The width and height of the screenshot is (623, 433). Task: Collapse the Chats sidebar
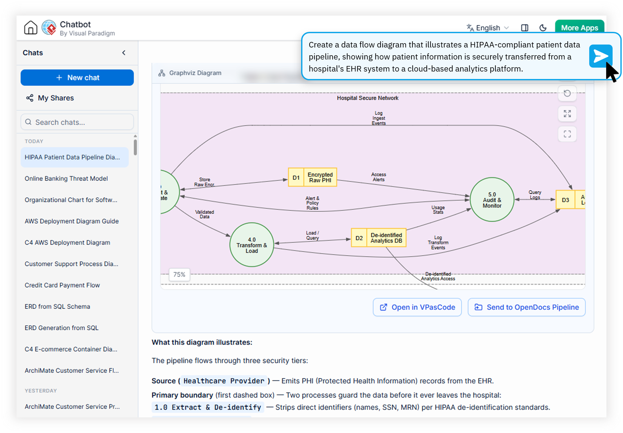pyautogui.click(x=124, y=53)
